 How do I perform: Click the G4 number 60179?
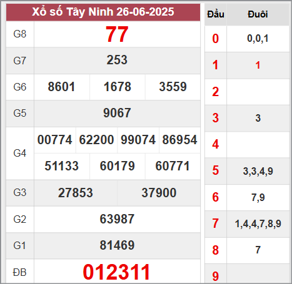pos(118,166)
